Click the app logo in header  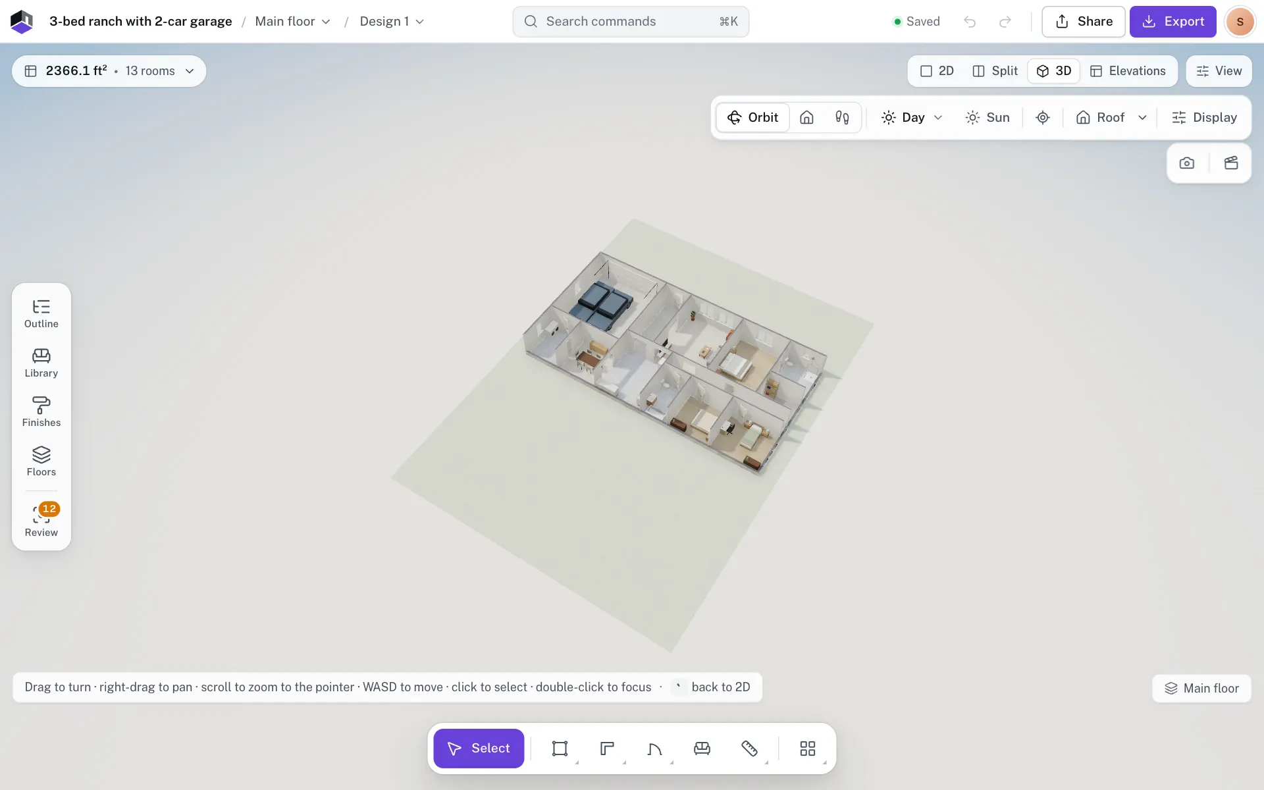click(x=22, y=22)
